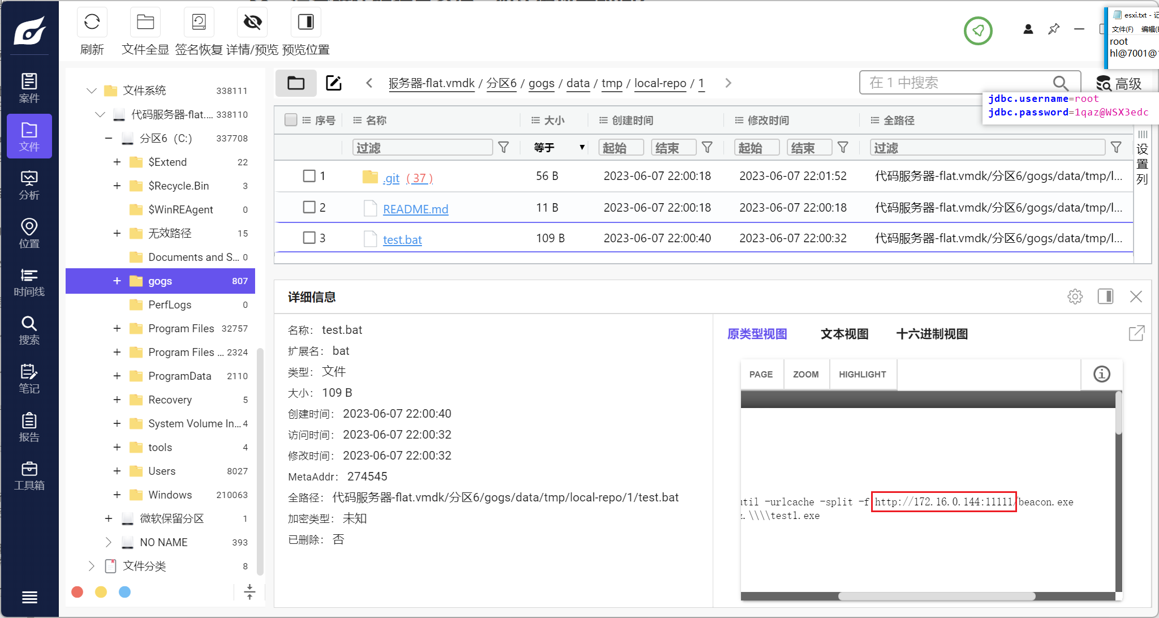Click the full path filter funnel
The width and height of the screenshot is (1159, 618).
pos(1116,148)
